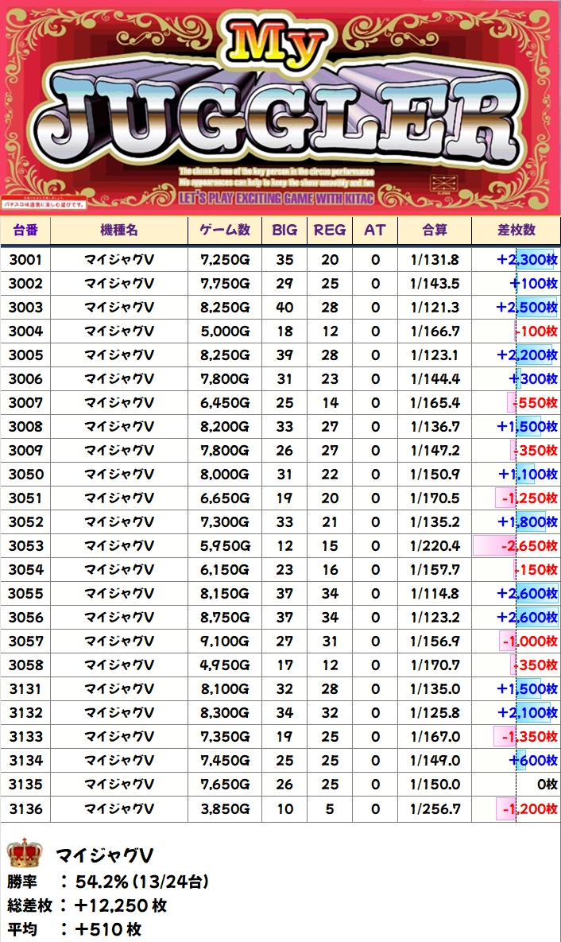Viewport: 561px width, 942px height.
Task: Click the 1/114.8 combined probability value
Action: (x=435, y=594)
